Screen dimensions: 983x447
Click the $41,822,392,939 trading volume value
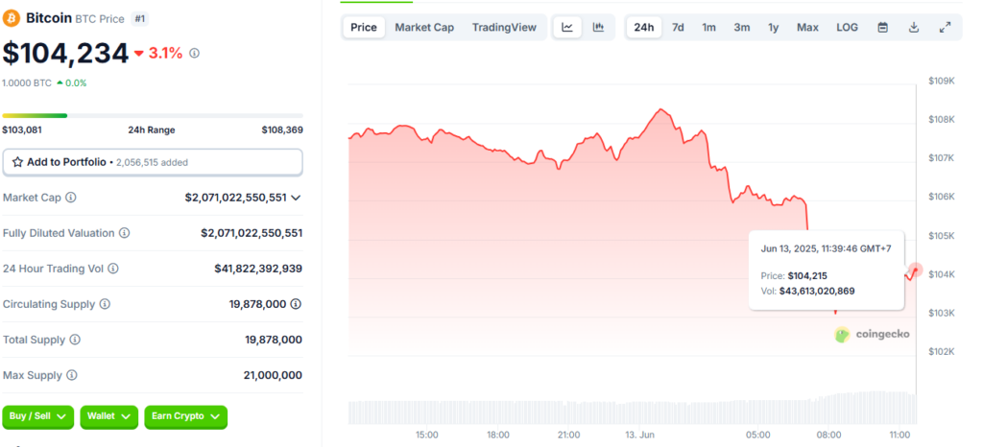(258, 270)
